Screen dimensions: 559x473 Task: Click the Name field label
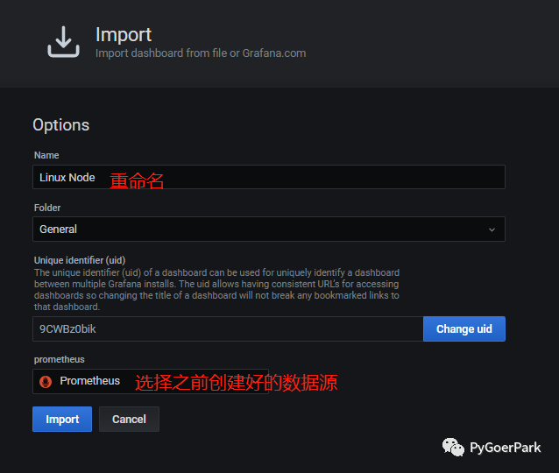pyautogui.click(x=46, y=155)
